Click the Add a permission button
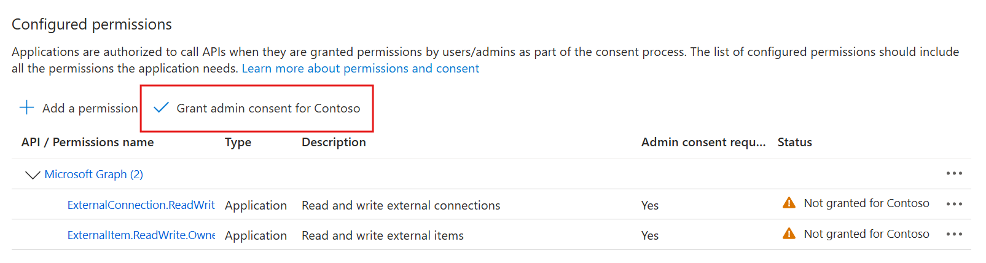 point(90,109)
